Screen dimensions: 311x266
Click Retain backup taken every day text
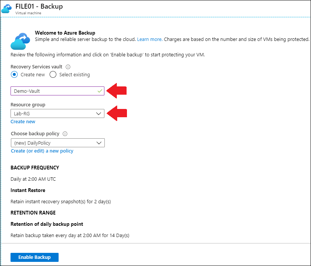(70, 236)
